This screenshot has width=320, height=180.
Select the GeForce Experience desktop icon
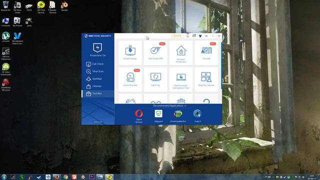click(5, 53)
